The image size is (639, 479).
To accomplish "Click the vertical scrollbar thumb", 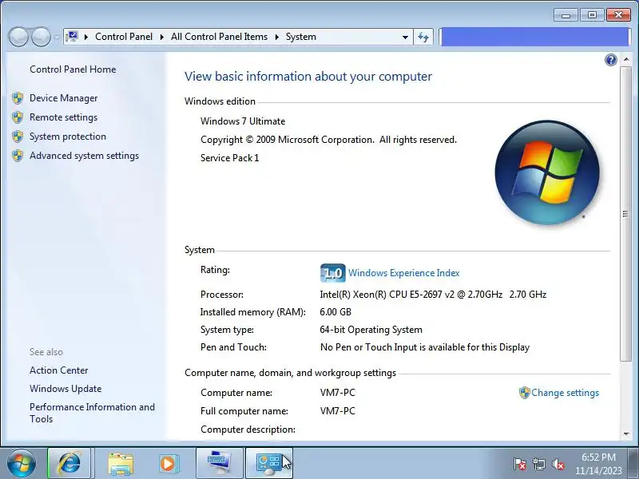I will [x=626, y=213].
